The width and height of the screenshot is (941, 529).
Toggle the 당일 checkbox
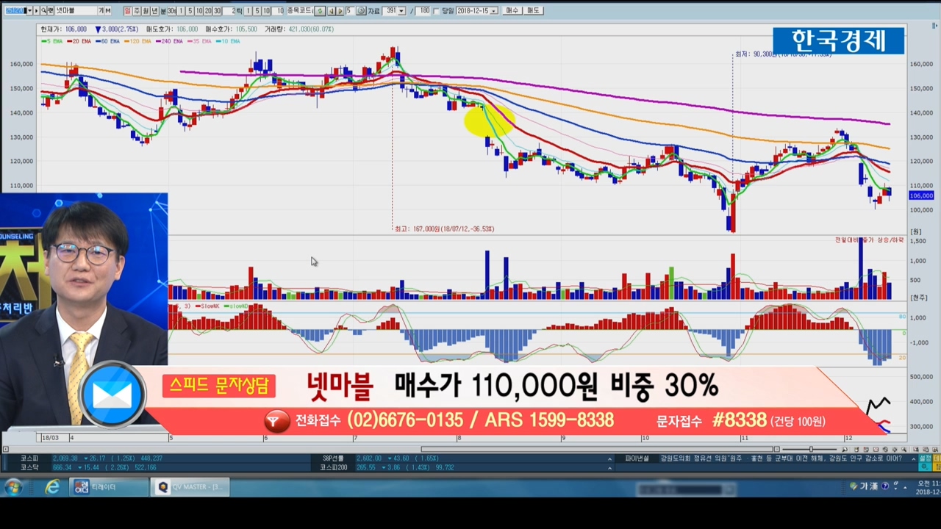coord(437,11)
